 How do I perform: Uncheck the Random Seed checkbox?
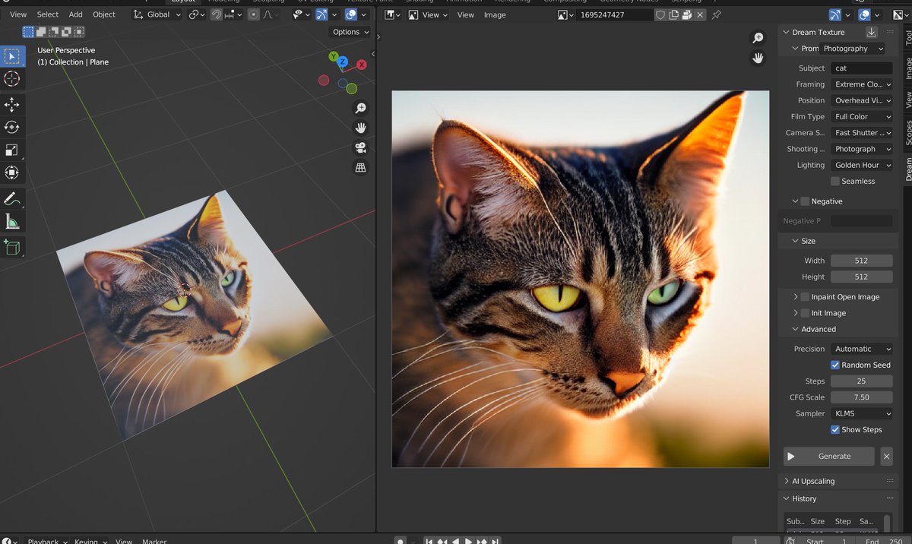pyautogui.click(x=835, y=365)
